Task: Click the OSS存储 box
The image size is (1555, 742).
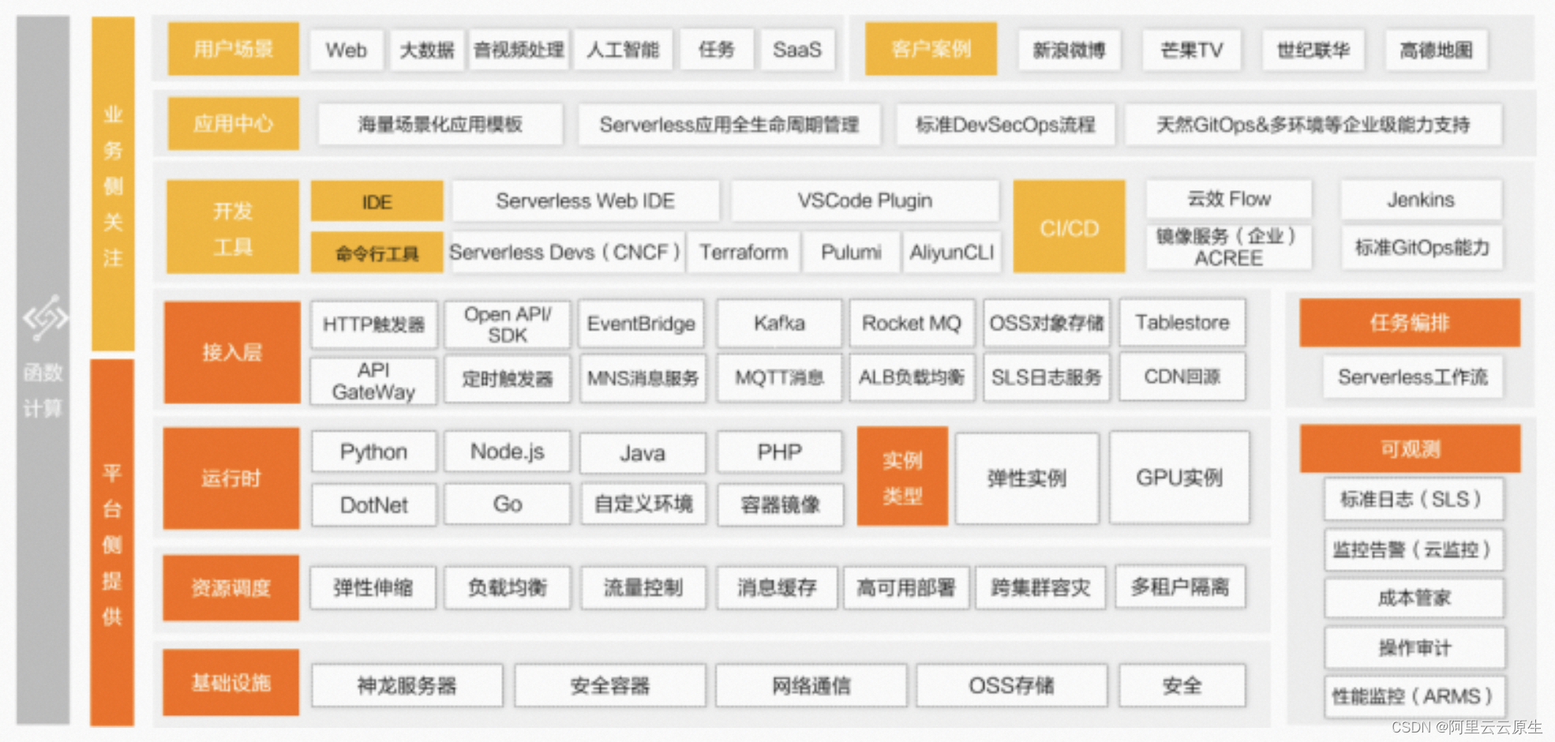Action: coord(1011,685)
